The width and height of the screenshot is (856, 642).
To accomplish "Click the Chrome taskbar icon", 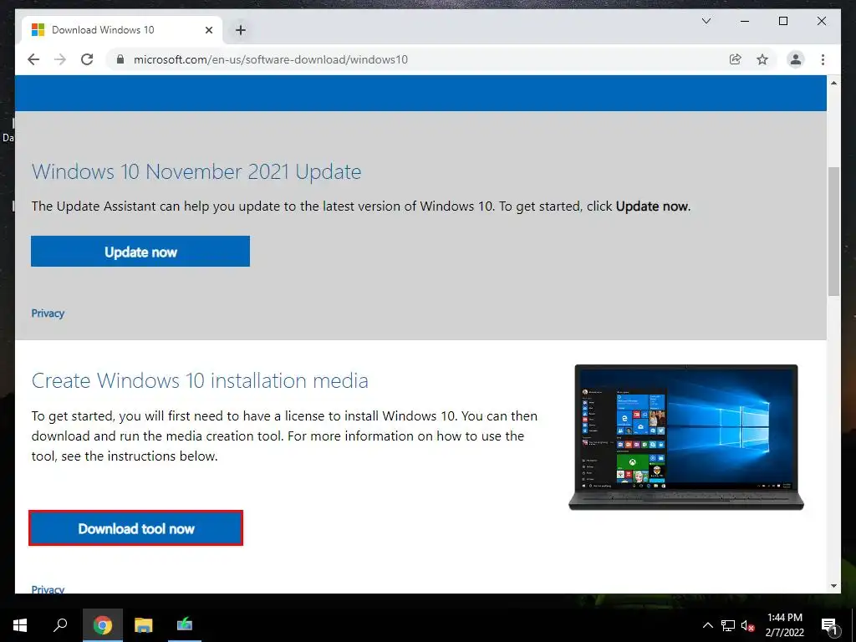I will point(103,625).
